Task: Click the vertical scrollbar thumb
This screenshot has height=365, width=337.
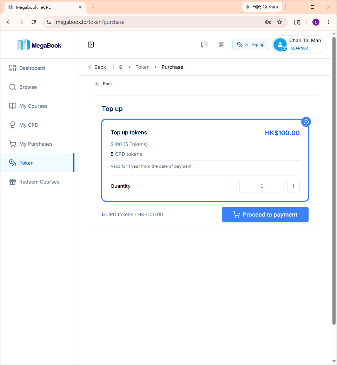Action: (x=334, y=180)
